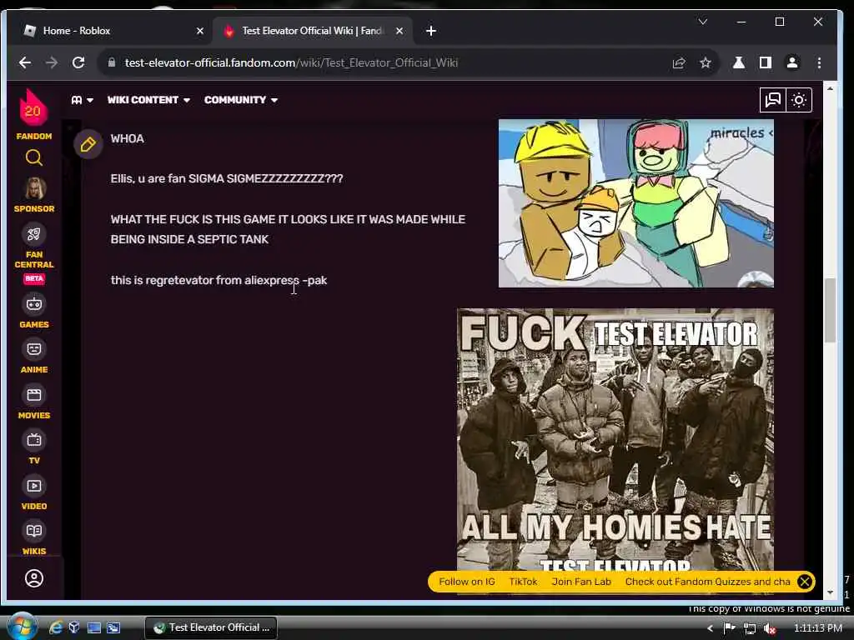Open Fan Central rocket icon
This screenshot has height=640, width=854.
point(33,234)
